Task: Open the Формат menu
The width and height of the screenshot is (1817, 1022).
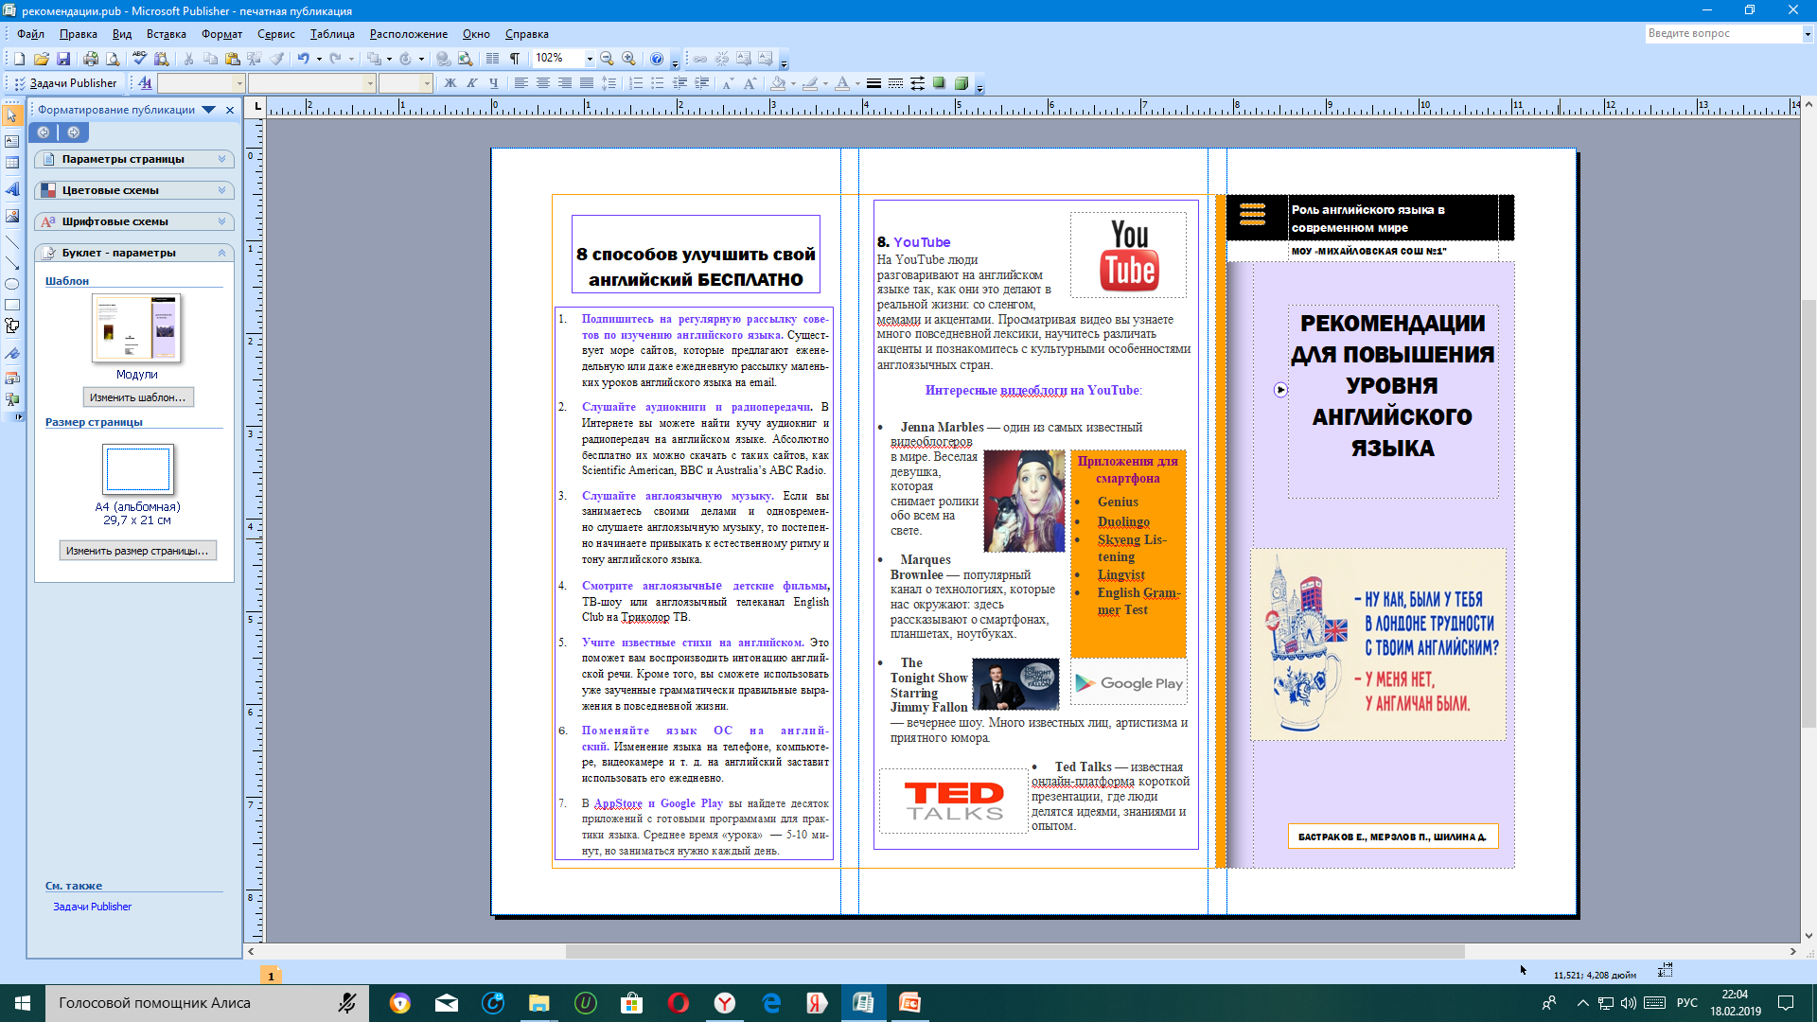Action: coord(222,34)
